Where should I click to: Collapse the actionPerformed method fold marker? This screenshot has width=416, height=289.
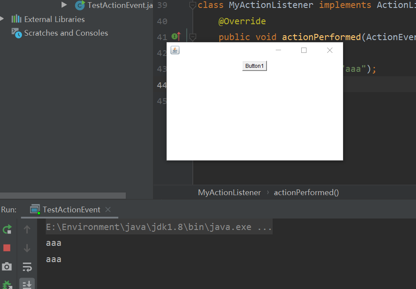pyautogui.click(x=193, y=37)
